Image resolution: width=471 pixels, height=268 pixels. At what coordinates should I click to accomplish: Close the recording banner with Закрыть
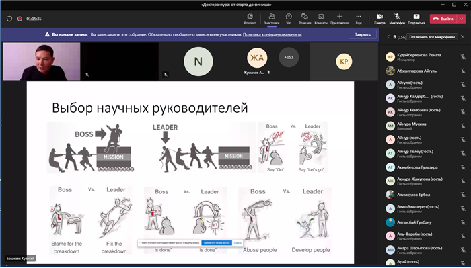click(362, 34)
